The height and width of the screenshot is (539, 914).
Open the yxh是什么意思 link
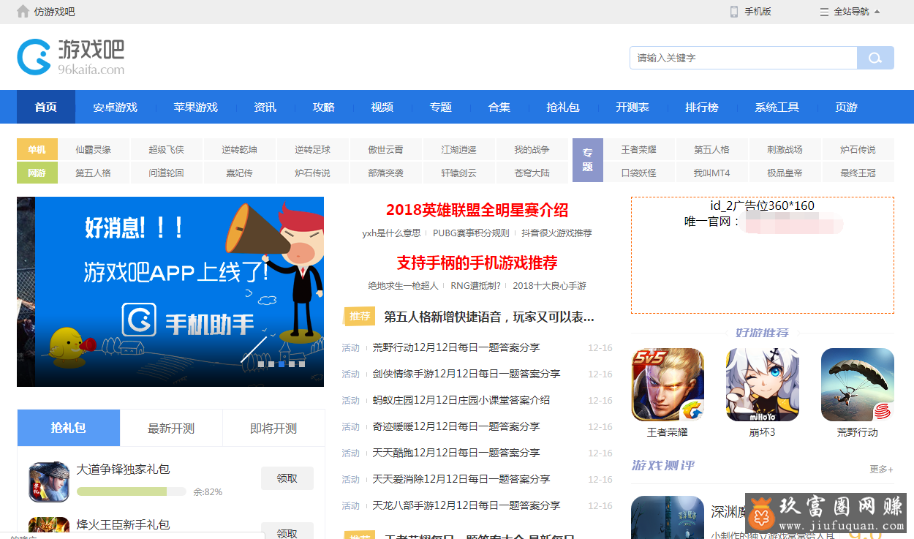pyautogui.click(x=391, y=233)
